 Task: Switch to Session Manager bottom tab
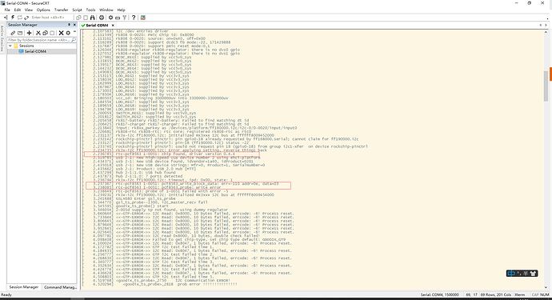[23, 287]
